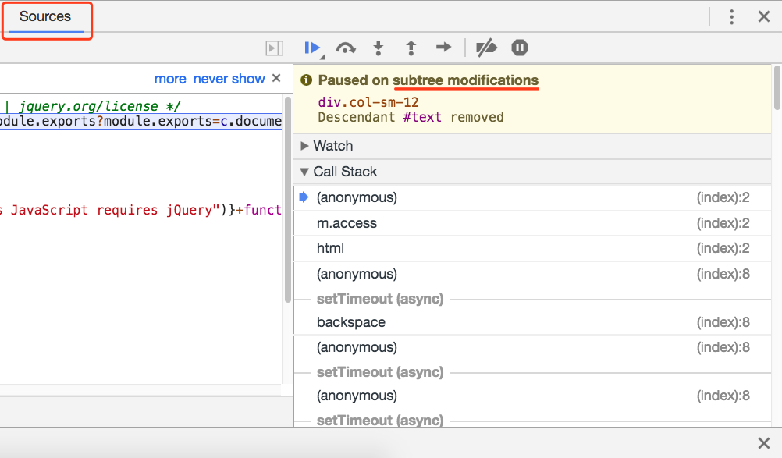
Task: Close the DevTools panel
Action: pos(764,17)
